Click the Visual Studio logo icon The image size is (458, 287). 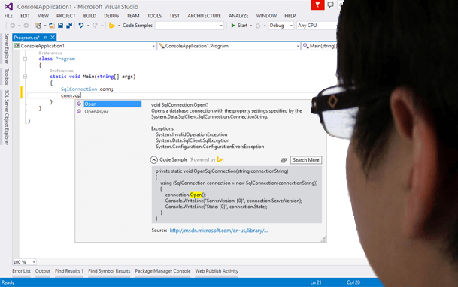coord(8,6)
